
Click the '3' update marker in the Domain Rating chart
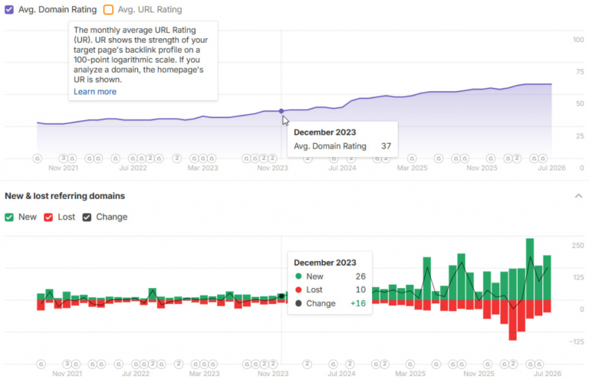(64, 158)
